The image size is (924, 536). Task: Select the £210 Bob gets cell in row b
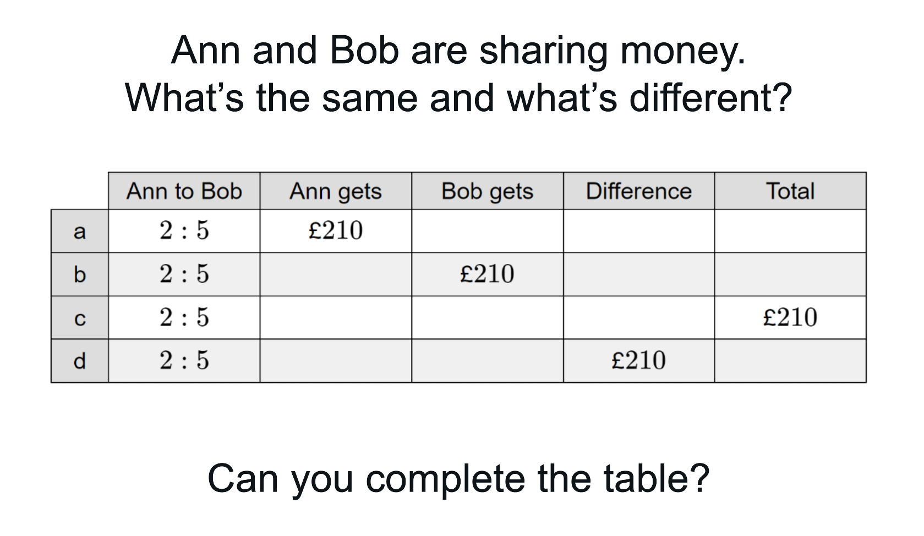tap(487, 274)
